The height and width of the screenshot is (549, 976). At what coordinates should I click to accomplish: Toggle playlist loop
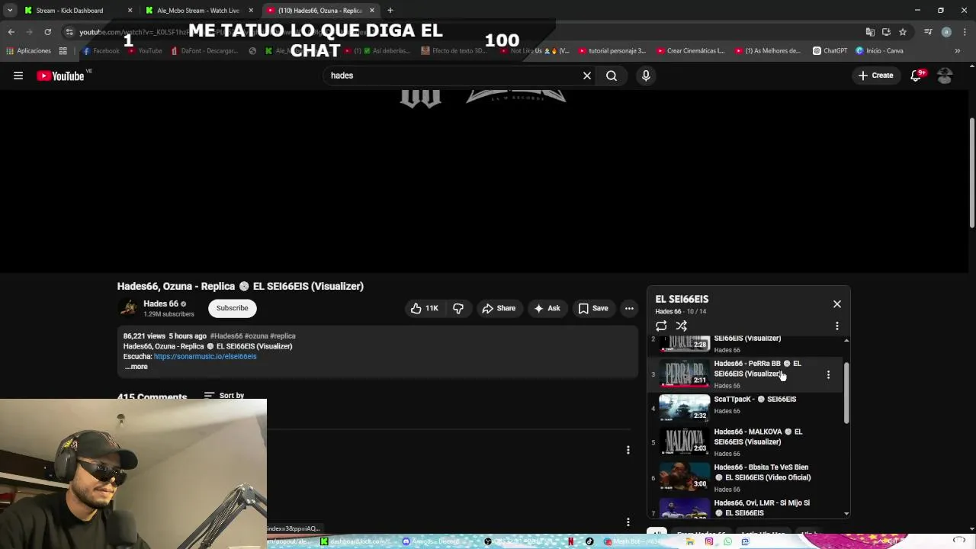(x=661, y=326)
